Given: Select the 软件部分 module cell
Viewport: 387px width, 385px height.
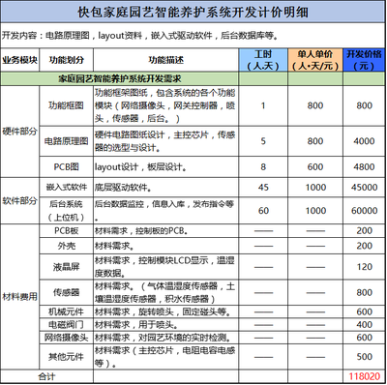Looking at the screenshot, I should tap(20, 200).
